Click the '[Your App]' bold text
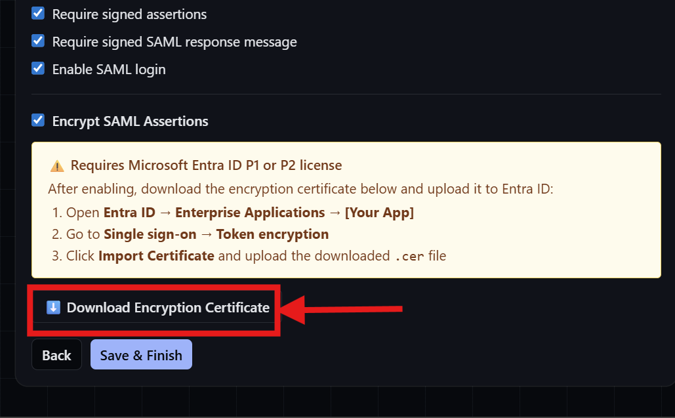The width and height of the screenshot is (675, 418). coord(379,213)
